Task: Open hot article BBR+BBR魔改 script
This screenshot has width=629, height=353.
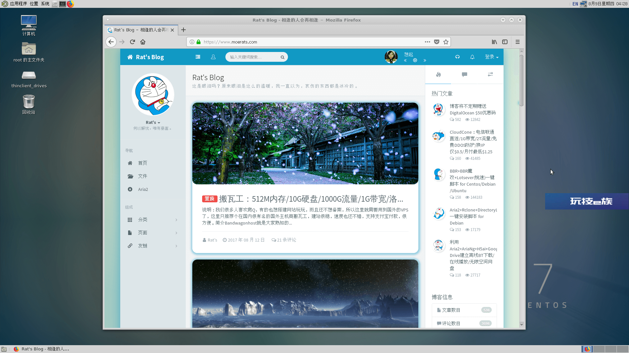Action: (473, 181)
